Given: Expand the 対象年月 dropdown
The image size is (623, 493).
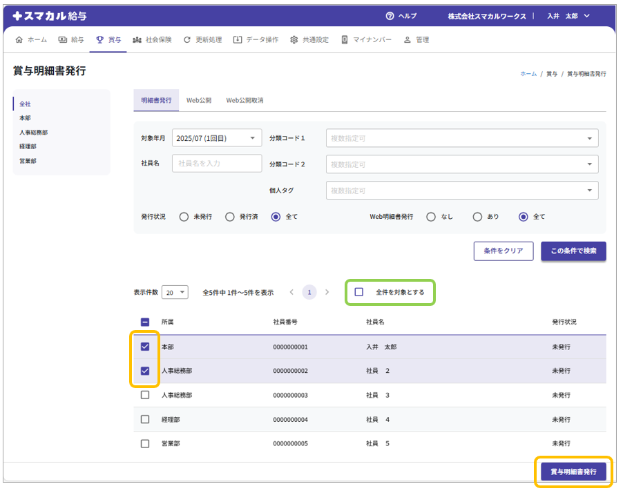Looking at the screenshot, I should (x=217, y=138).
